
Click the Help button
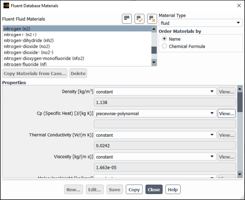[173, 189]
